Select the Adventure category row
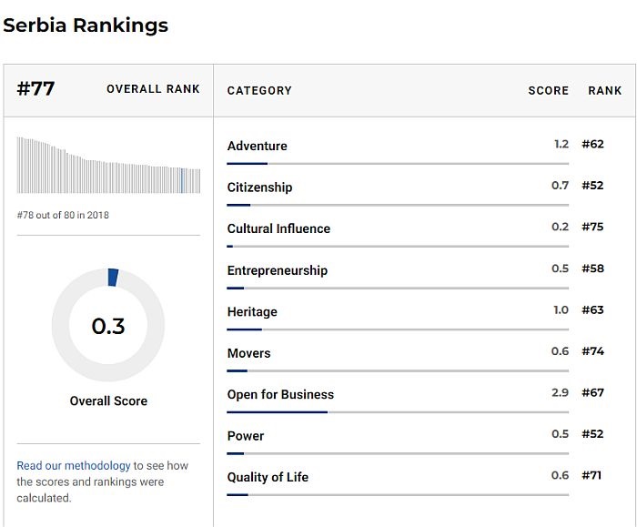Image resolution: width=637 pixels, height=527 pixels. [x=258, y=146]
